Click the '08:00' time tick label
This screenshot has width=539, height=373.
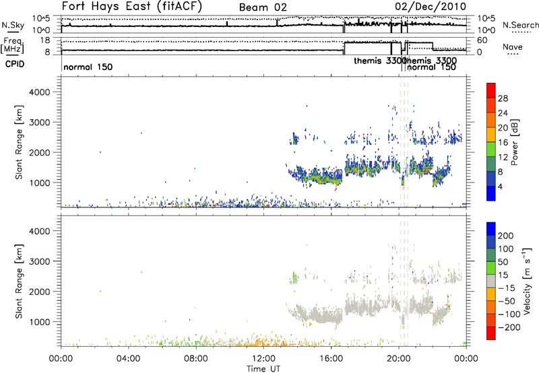(x=196, y=359)
